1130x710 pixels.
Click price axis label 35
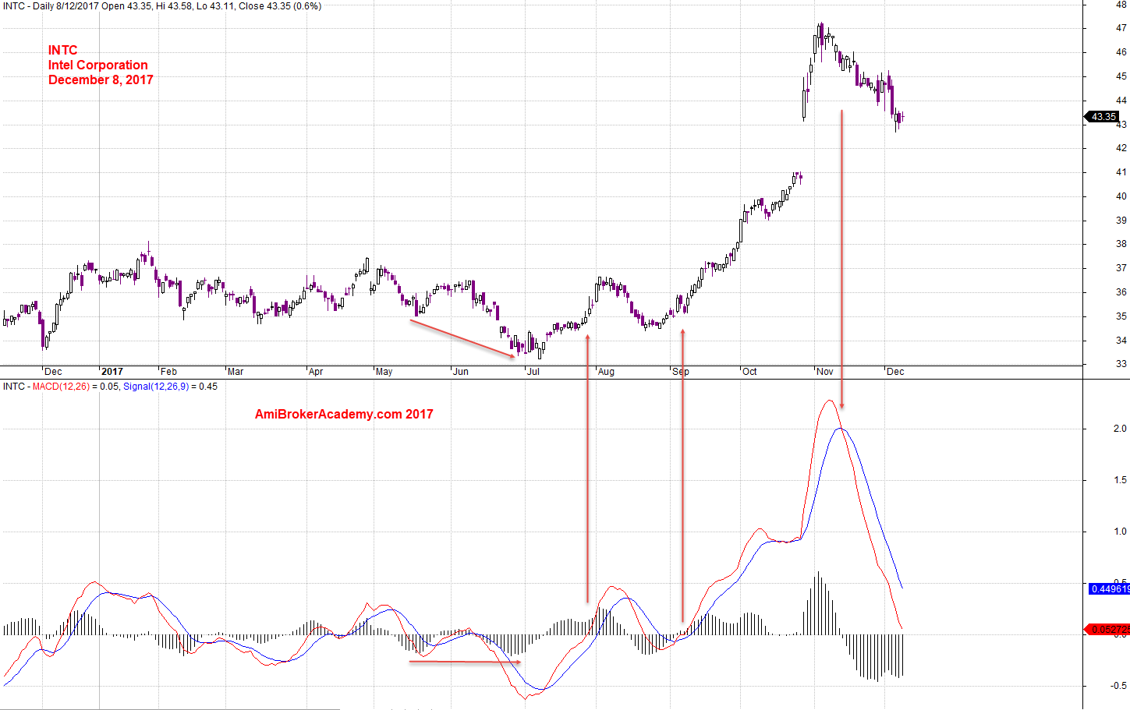tap(1121, 316)
